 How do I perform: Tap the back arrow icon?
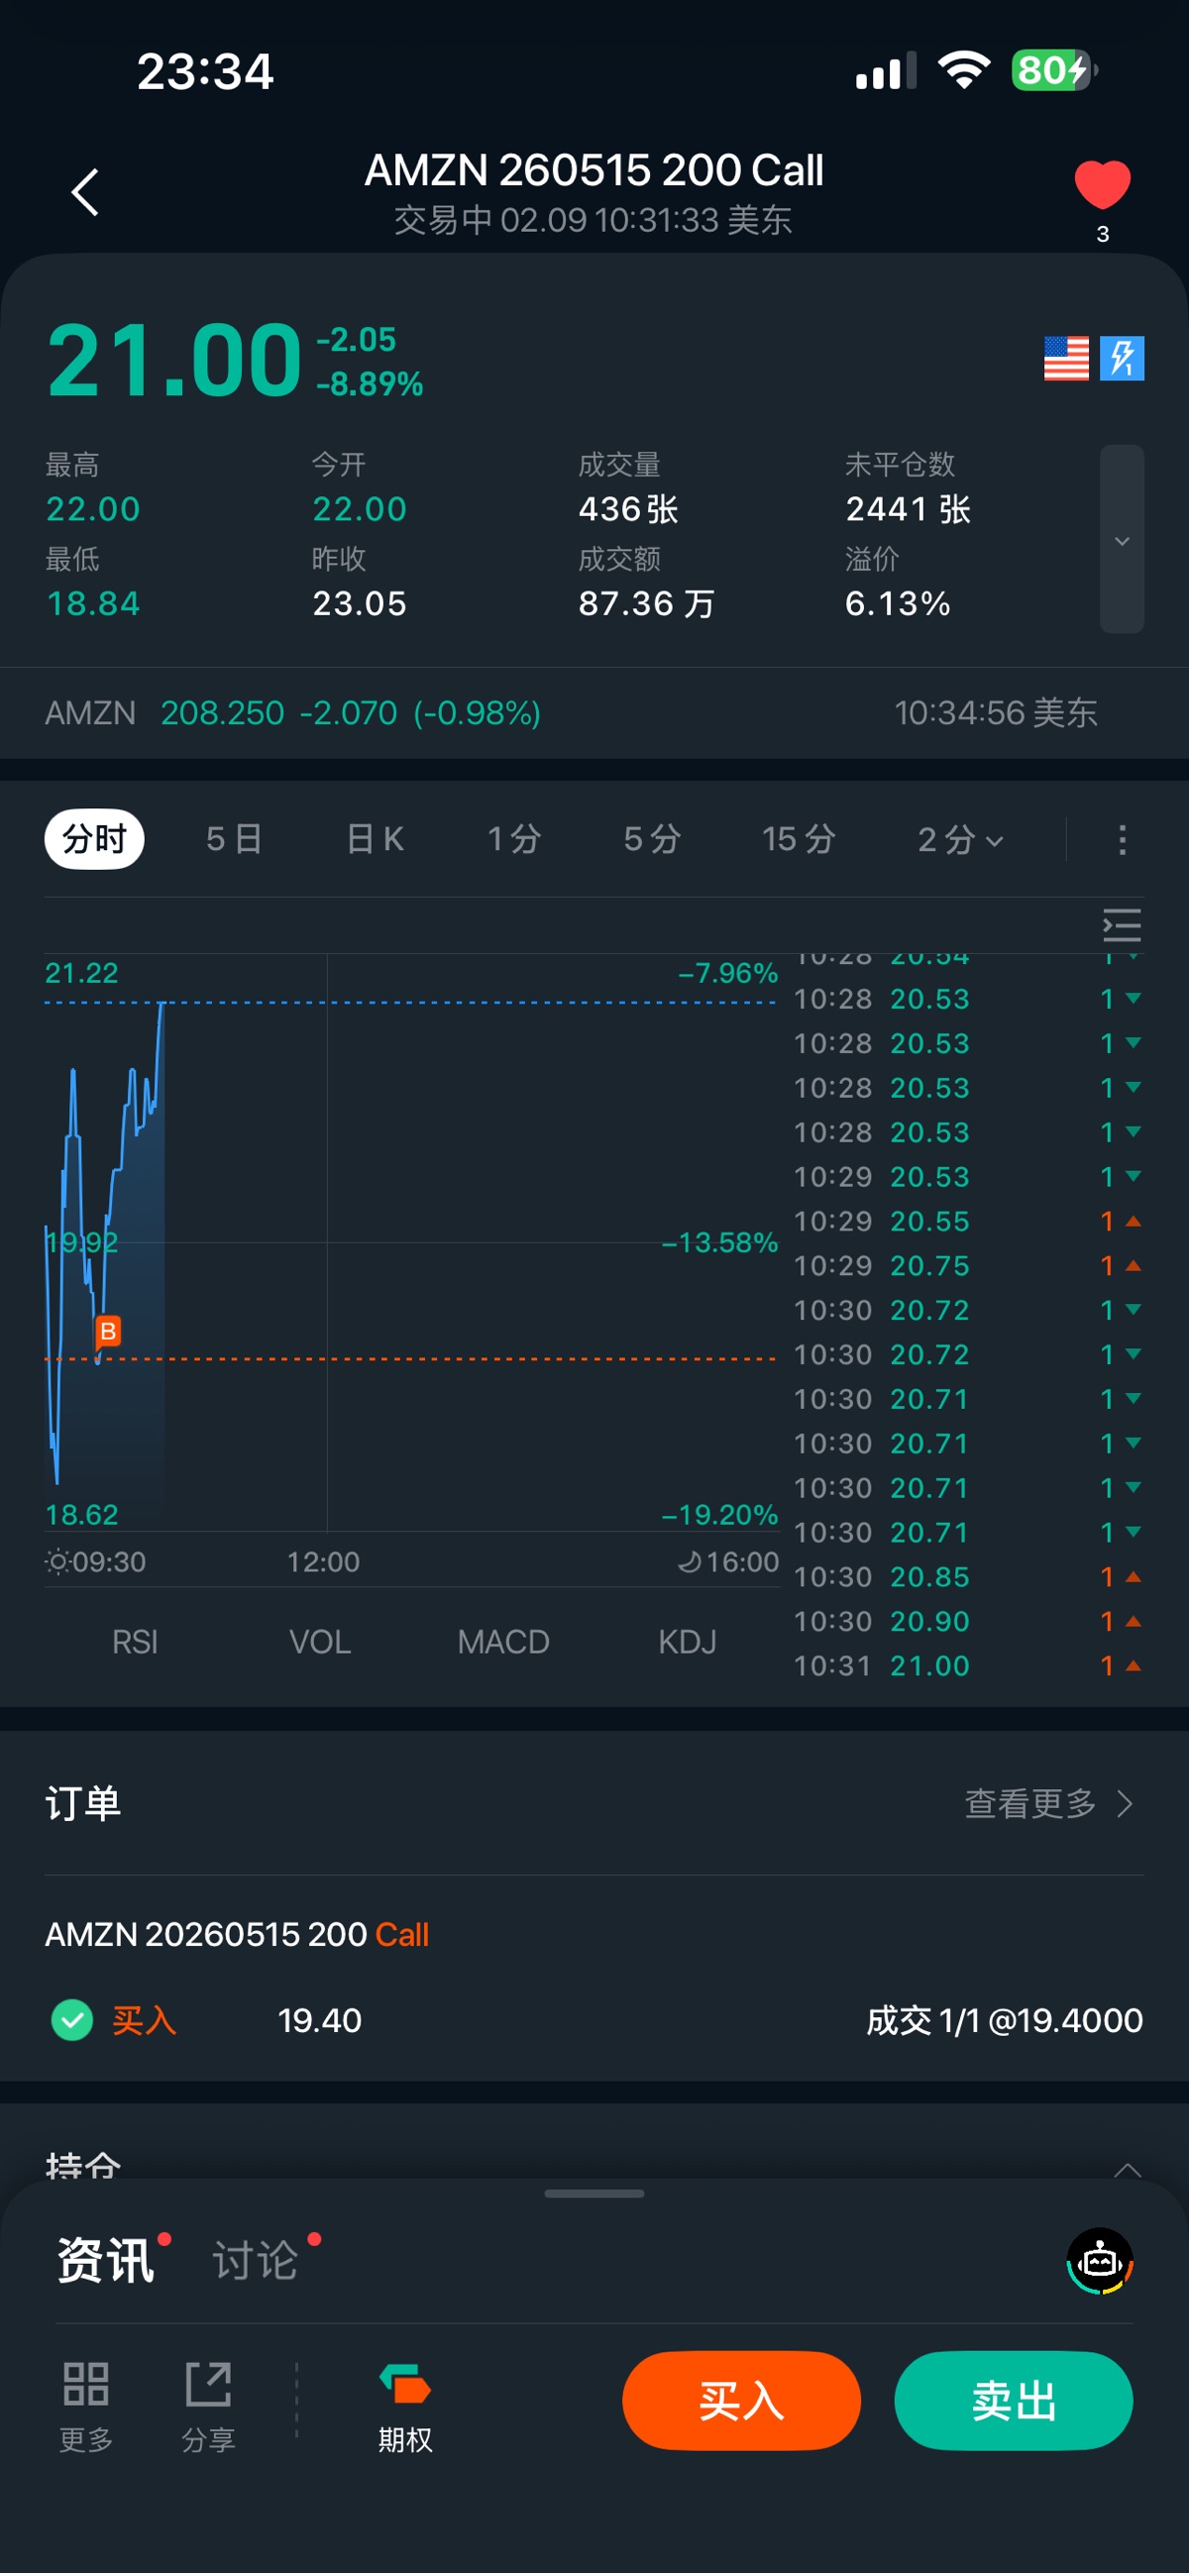point(86,192)
